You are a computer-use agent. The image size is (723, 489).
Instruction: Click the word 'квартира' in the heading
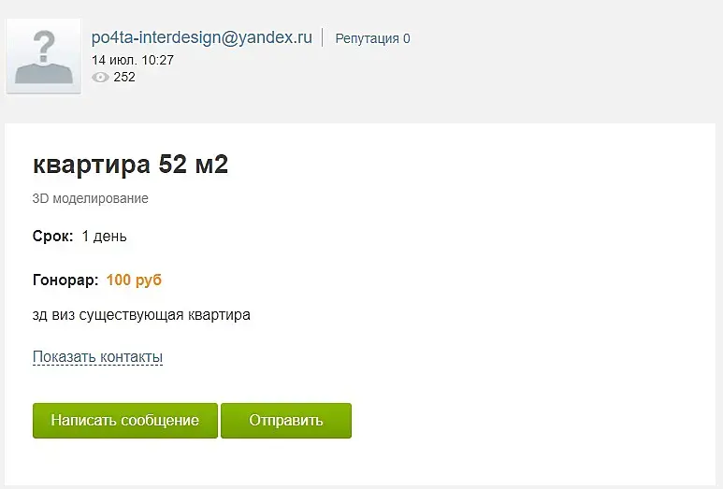92,165
